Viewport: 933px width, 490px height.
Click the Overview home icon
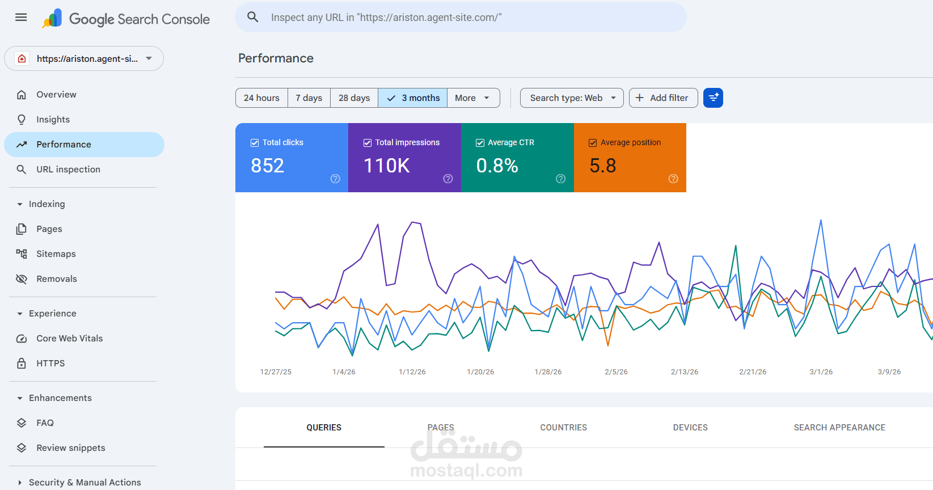pyautogui.click(x=22, y=95)
